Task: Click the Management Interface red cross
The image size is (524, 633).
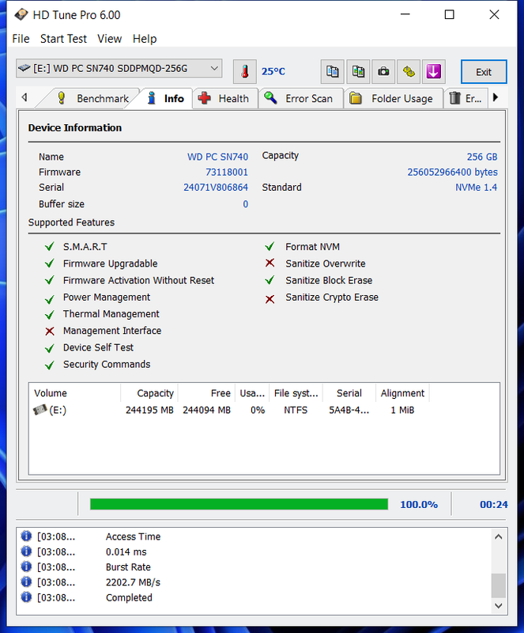Action: tap(50, 331)
